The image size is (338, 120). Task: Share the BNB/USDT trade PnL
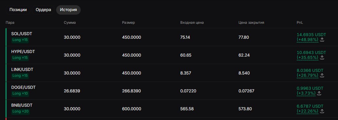click(x=322, y=111)
